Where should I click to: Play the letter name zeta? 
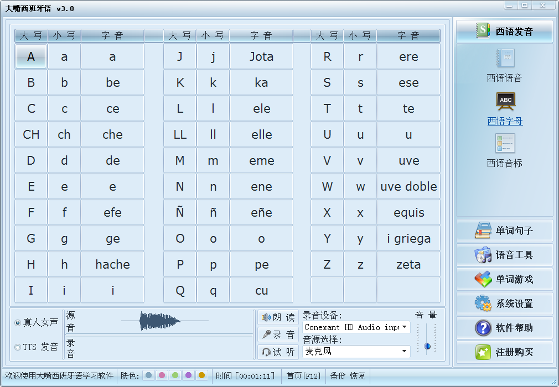[408, 264]
